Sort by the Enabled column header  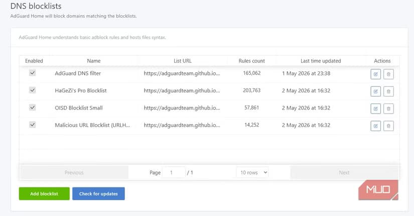point(34,61)
